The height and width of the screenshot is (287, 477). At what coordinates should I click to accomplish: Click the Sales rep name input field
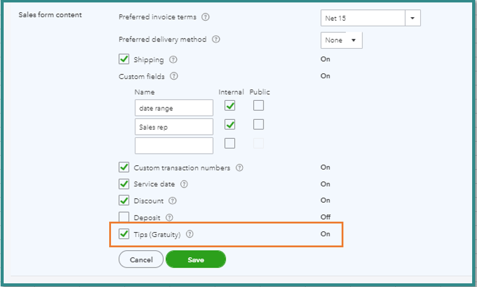(174, 127)
